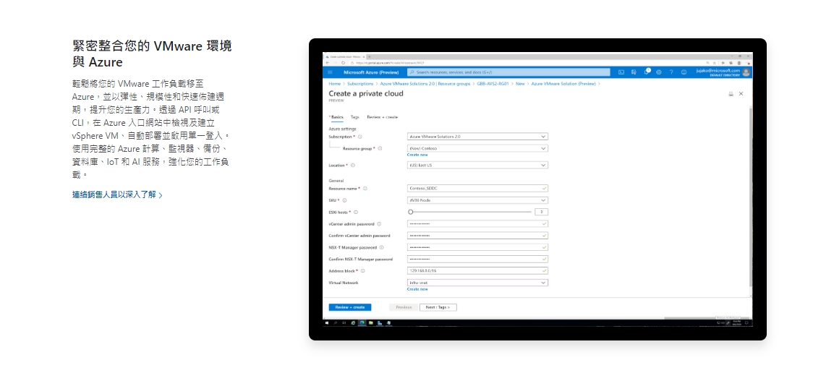Expand the Subscription dropdown

coord(477,136)
